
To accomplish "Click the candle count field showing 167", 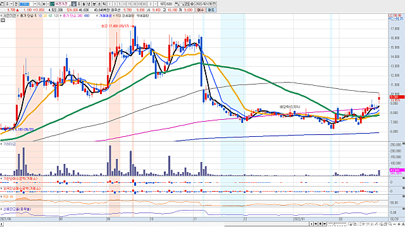I will point(162,4).
